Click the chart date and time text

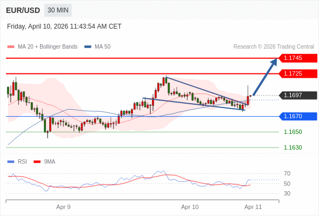click(64, 26)
